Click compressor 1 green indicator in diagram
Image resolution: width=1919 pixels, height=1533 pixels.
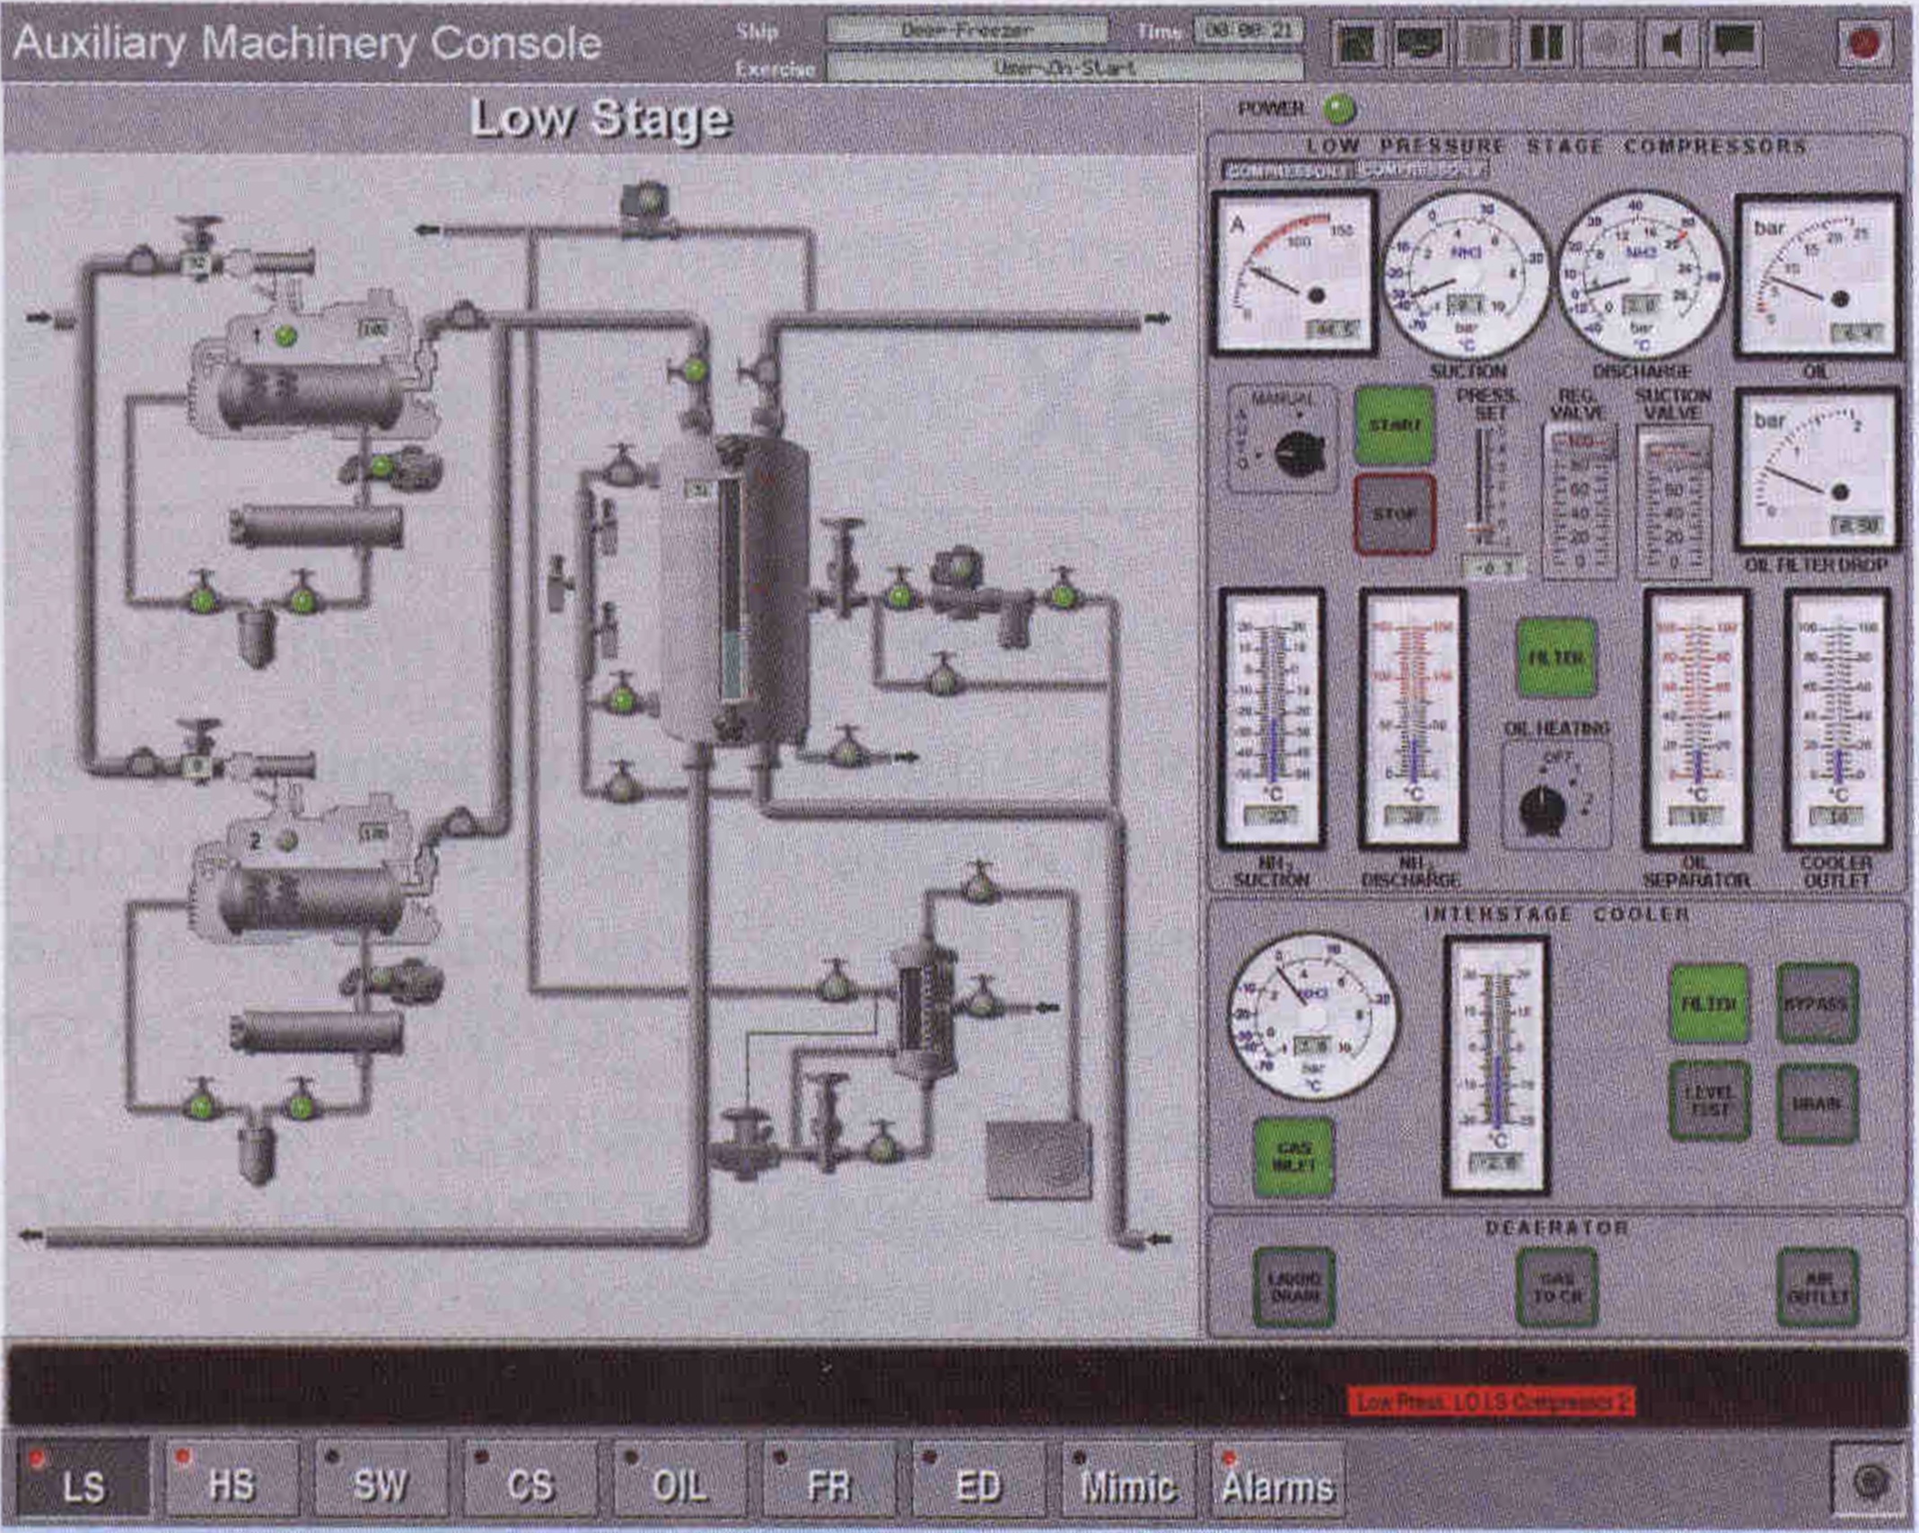coord(286,336)
